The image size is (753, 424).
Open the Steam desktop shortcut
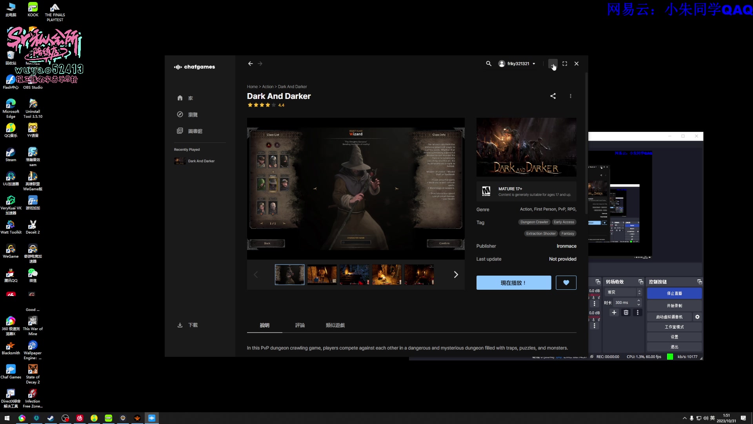point(11,155)
